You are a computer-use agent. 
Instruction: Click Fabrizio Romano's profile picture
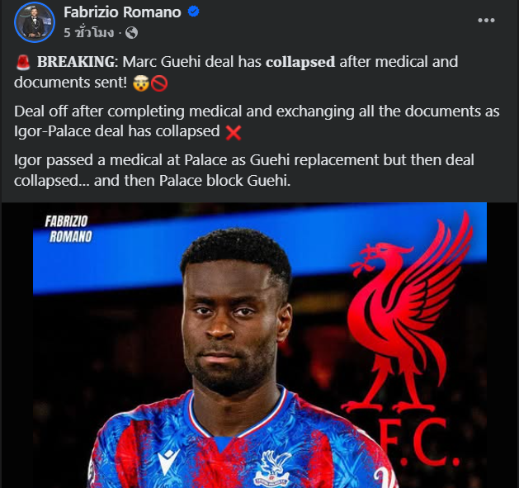(x=35, y=22)
